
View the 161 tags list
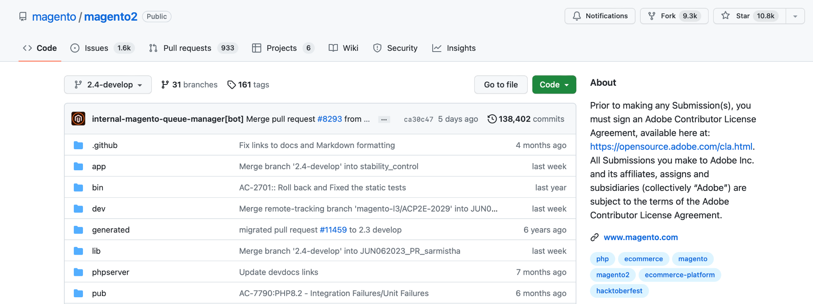pos(248,85)
